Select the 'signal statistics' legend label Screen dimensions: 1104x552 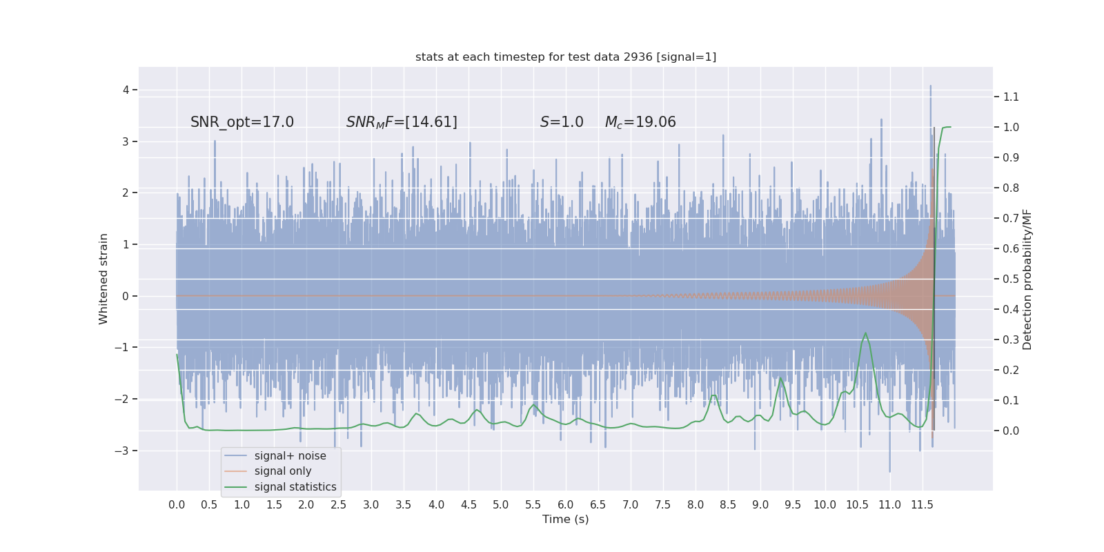tap(295, 487)
